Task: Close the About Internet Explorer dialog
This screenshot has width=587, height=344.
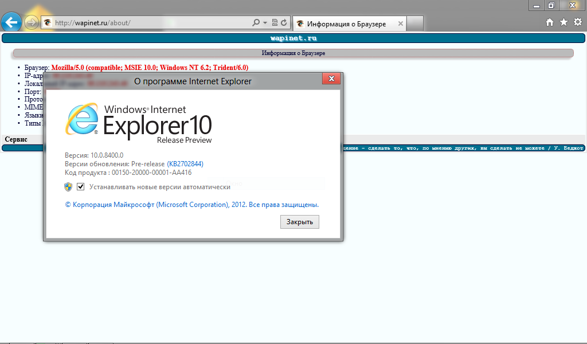Action: 299,222
